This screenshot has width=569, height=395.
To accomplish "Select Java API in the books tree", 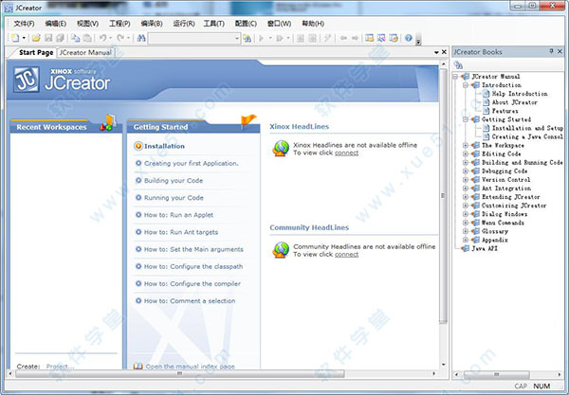I will [484, 248].
